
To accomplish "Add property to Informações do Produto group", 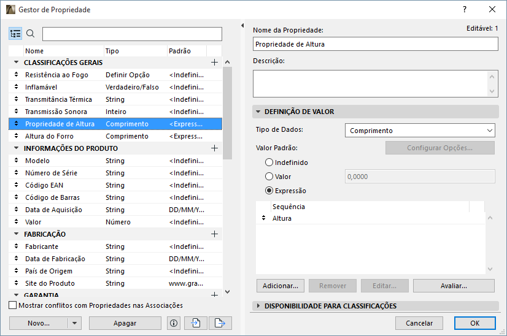I will pyautogui.click(x=214, y=148).
